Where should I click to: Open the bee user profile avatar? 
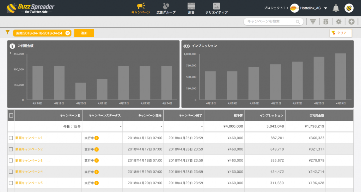349,8
